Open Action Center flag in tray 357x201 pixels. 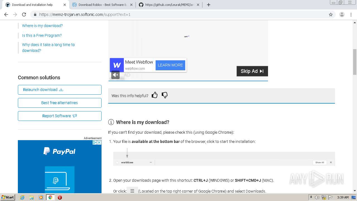click(330, 197)
